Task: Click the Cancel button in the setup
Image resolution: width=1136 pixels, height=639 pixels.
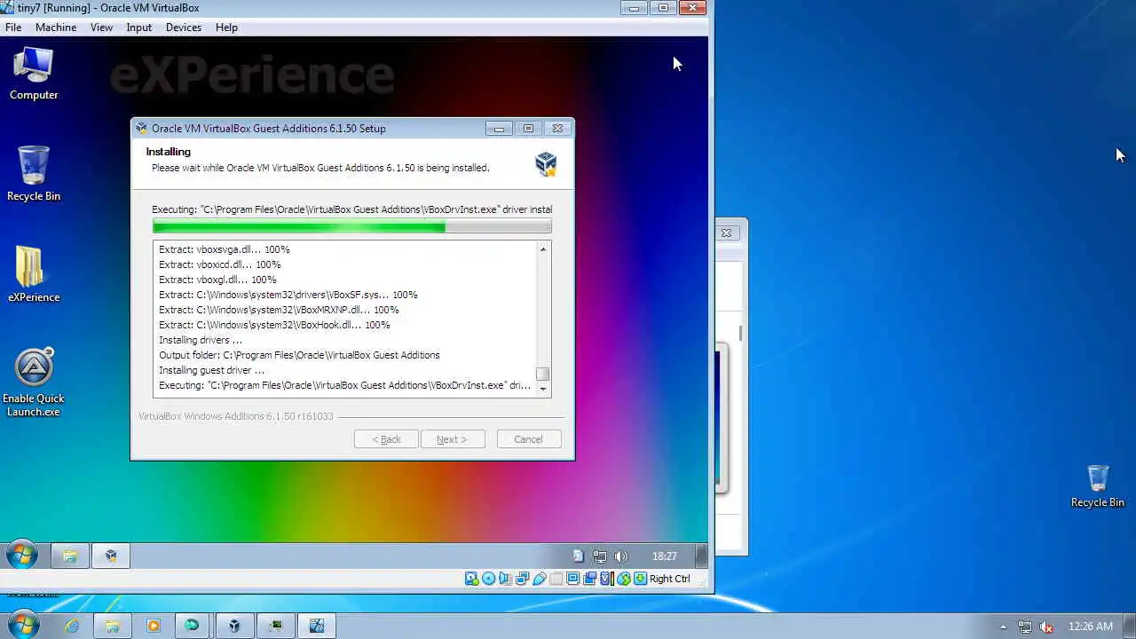Action: coord(528,439)
